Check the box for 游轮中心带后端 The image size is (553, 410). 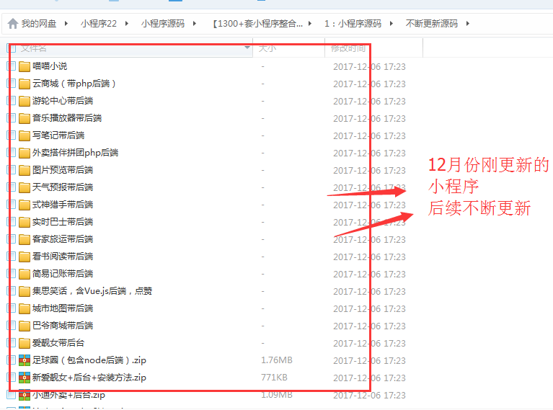(12, 100)
